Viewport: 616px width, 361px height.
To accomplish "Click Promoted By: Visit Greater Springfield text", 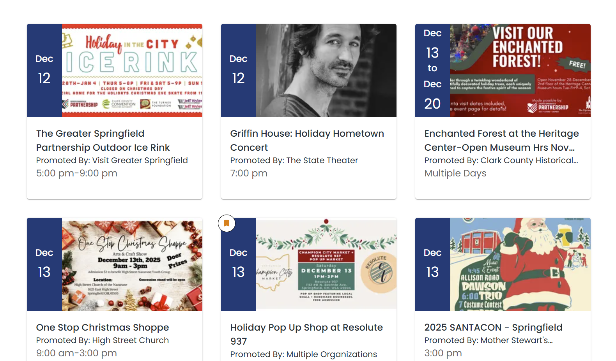I will pyautogui.click(x=112, y=160).
